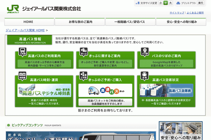Open the よくあるご質問 link

[195, 13]
